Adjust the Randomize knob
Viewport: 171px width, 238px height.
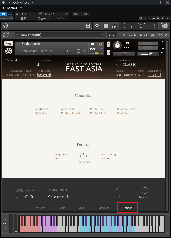coord(83,156)
